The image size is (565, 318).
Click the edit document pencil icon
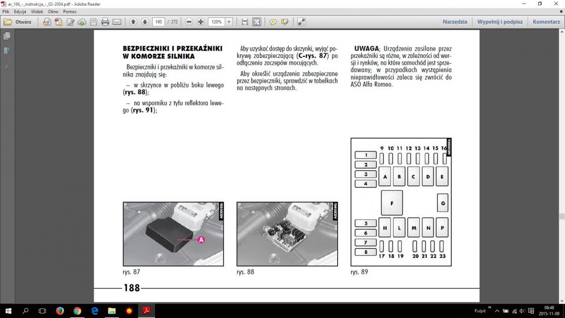tap(70, 22)
